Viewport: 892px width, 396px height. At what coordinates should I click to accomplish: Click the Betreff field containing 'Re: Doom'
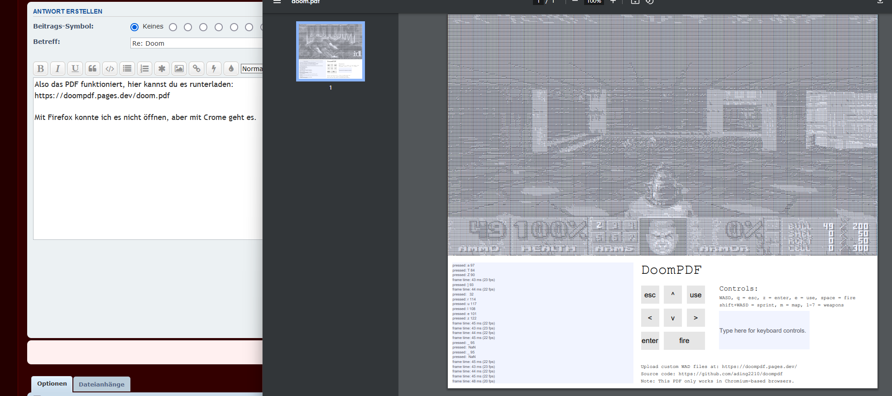click(197, 43)
